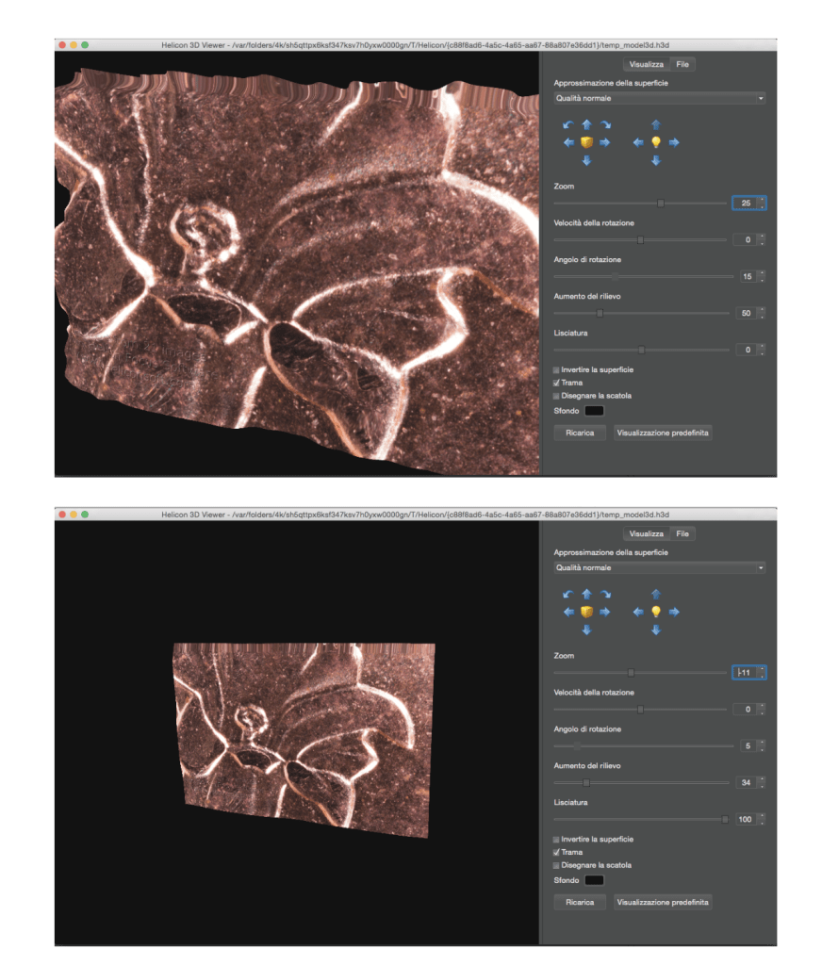Viewport: 822px width, 965px height.
Task: Click up arrow above light bulb, bottom window
Action: [656, 594]
